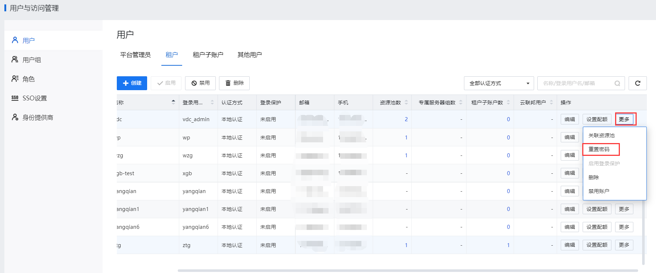Click the 用户 person icon in sidebar
Viewport: 656px width, 273px height.
[15, 40]
